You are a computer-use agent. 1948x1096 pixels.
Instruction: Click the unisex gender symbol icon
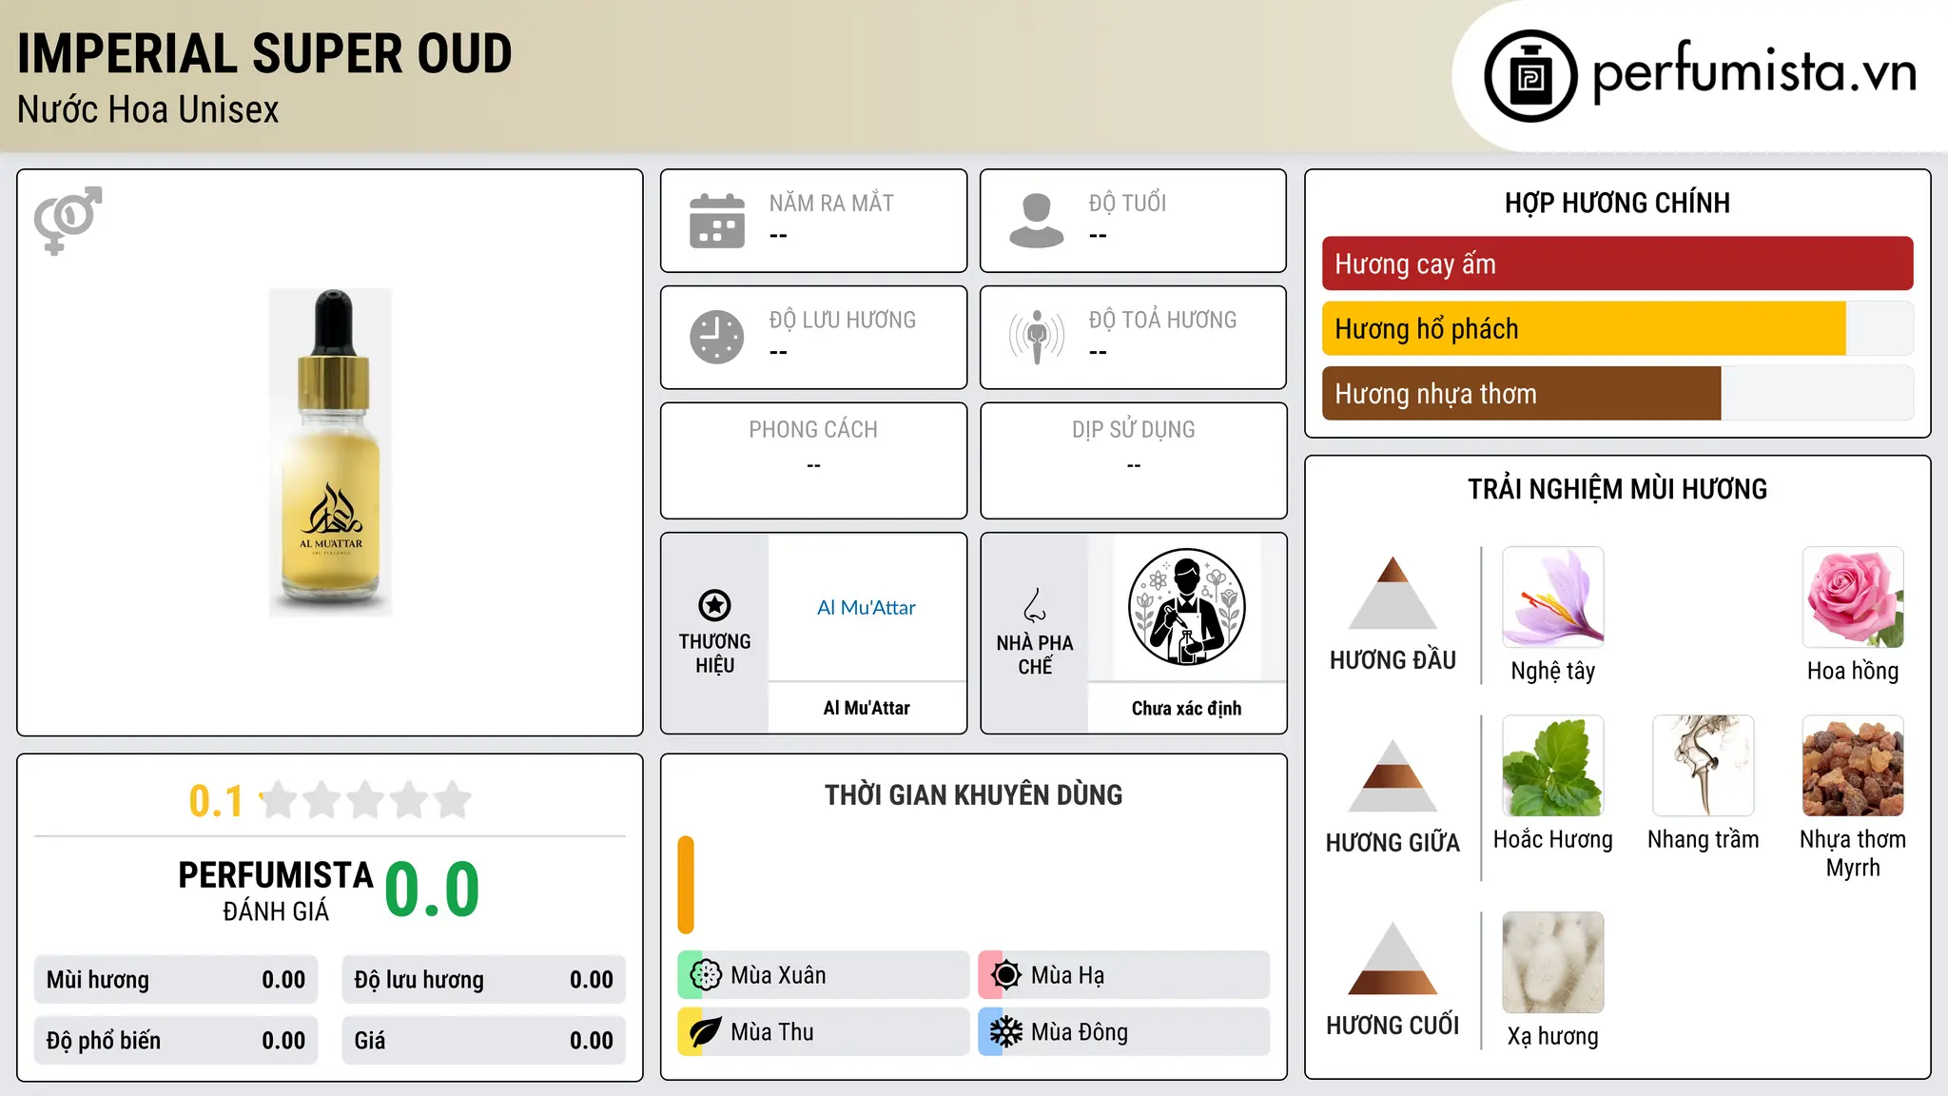(68, 221)
